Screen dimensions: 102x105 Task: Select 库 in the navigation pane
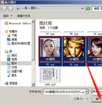(11, 52)
